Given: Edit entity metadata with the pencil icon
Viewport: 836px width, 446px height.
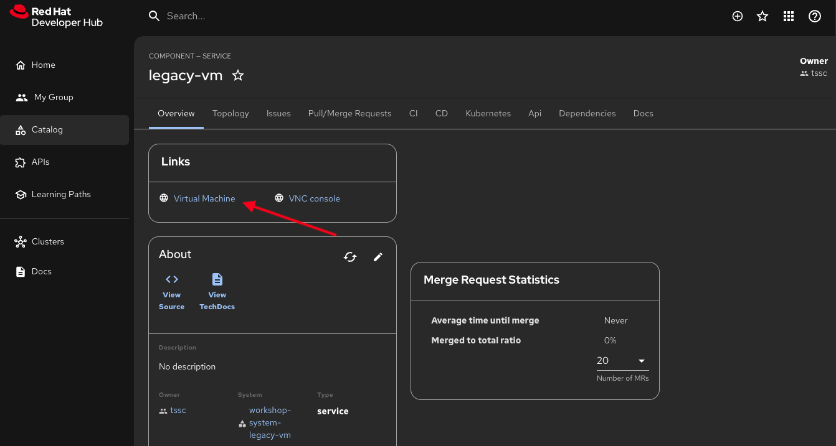Looking at the screenshot, I should (378, 257).
